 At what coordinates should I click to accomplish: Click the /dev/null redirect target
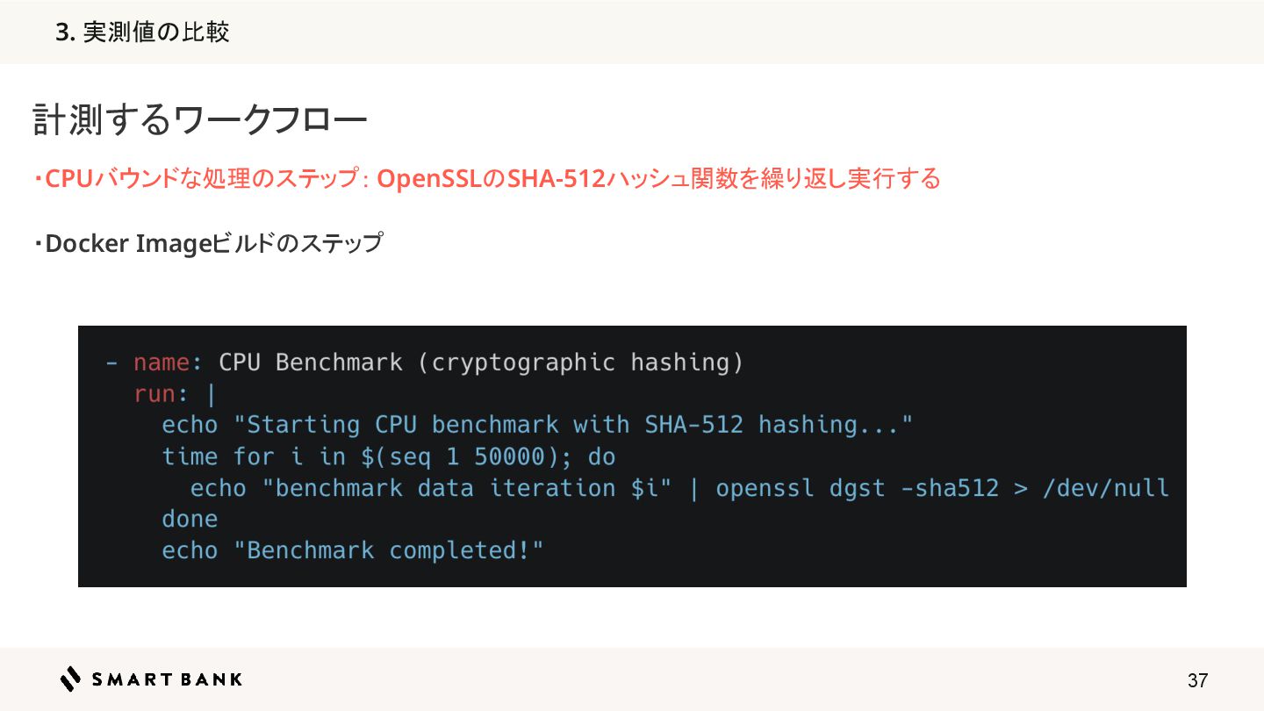pyautogui.click(x=1106, y=488)
